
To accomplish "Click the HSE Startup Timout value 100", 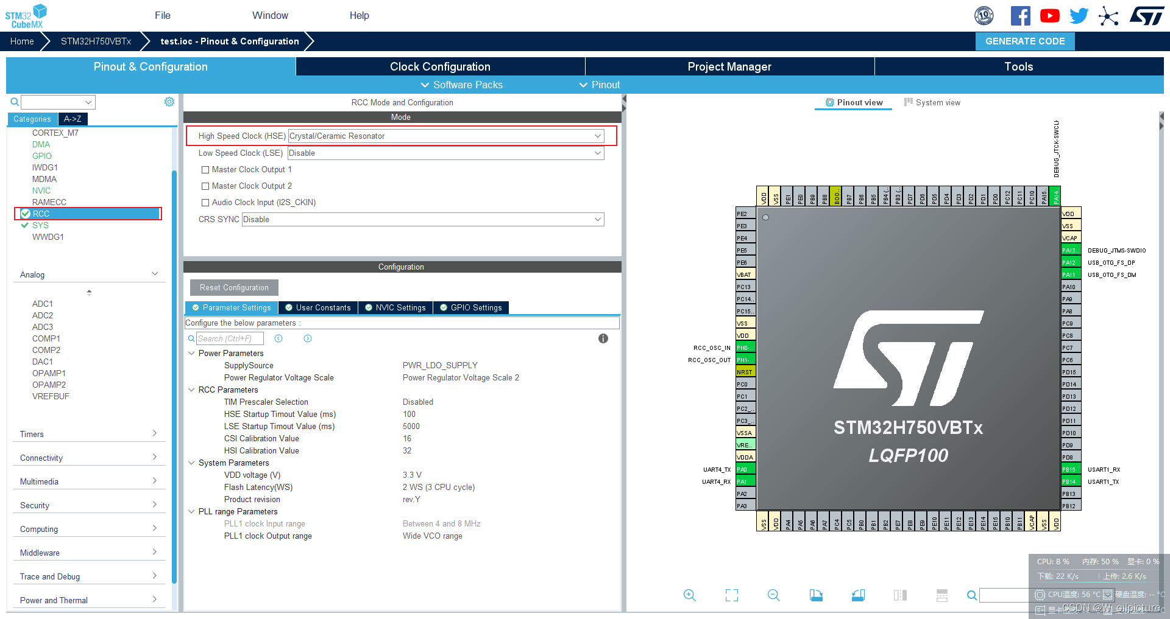I will coord(409,414).
